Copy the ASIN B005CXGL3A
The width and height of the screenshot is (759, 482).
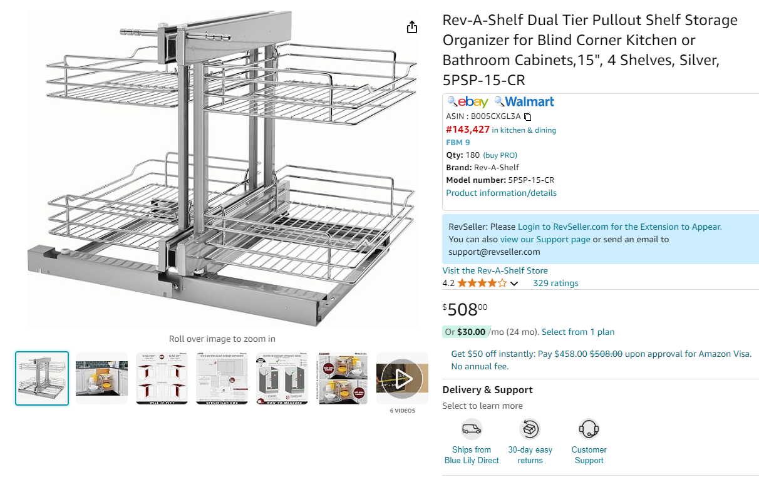coord(527,117)
